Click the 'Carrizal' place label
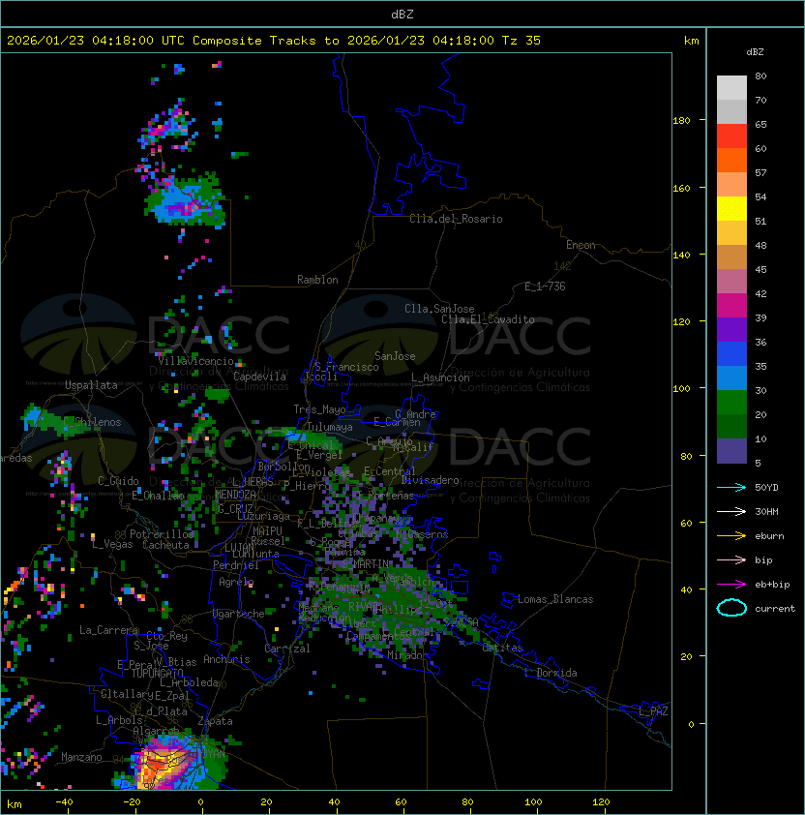Image resolution: width=805 pixels, height=815 pixels. [286, 649]
